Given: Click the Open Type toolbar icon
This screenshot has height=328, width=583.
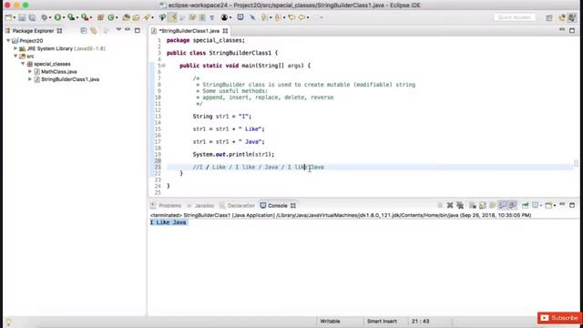Looking at the screenshot, I should (126, 17).
